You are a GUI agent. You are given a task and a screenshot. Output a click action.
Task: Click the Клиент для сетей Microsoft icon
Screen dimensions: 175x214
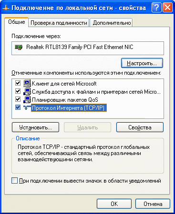(27, 83)
